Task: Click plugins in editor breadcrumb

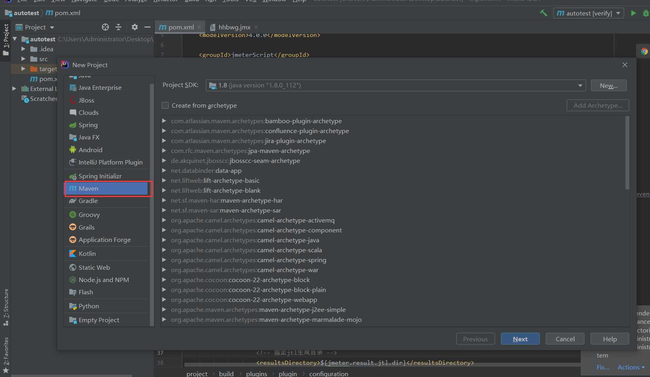Action: pyautogui.click(x=256, y=374)
